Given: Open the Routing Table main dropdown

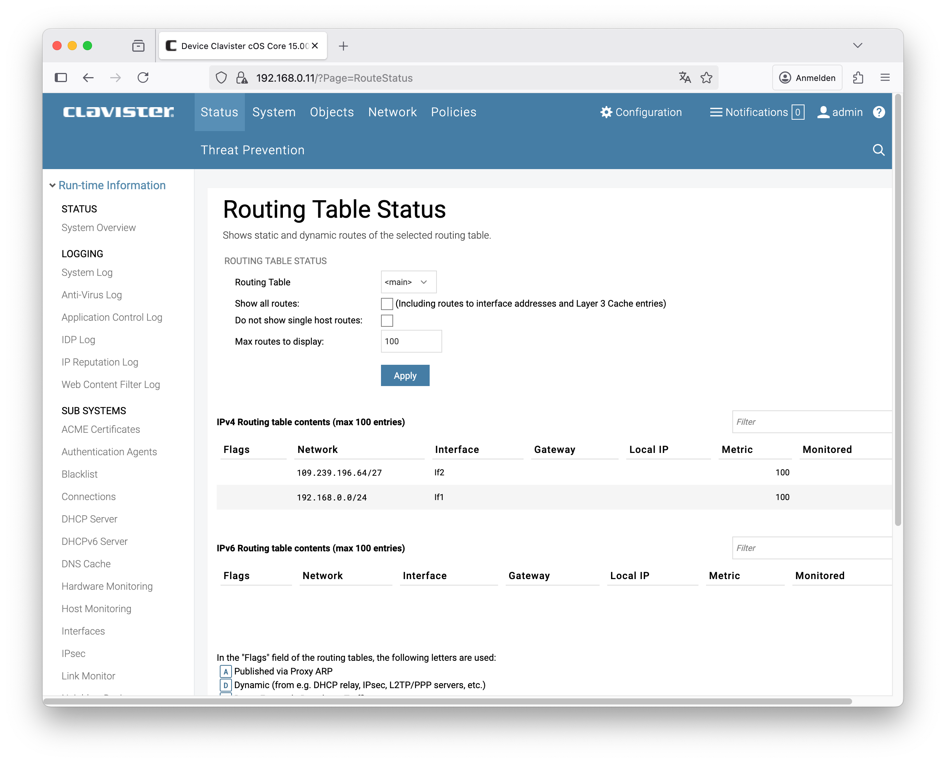Looking at the screenshot, I should [x=408, y=282].
